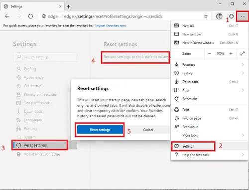Click the Search settings field
The height and width of the screenshot is (190, 249).
pyautogui.click(x=45, y=57)
